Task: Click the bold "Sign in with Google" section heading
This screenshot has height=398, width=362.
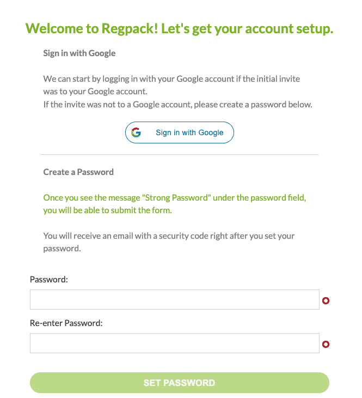Action: click(x=79, y=53)
